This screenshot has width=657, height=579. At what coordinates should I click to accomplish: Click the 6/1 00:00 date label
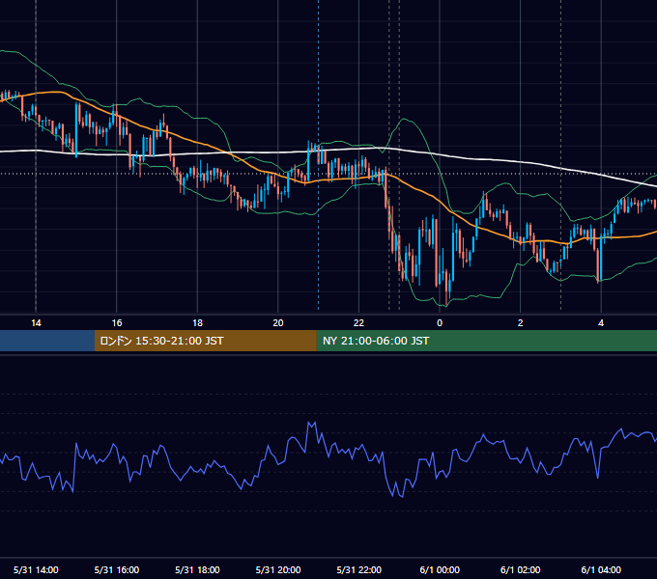click(x=440, y=569)
